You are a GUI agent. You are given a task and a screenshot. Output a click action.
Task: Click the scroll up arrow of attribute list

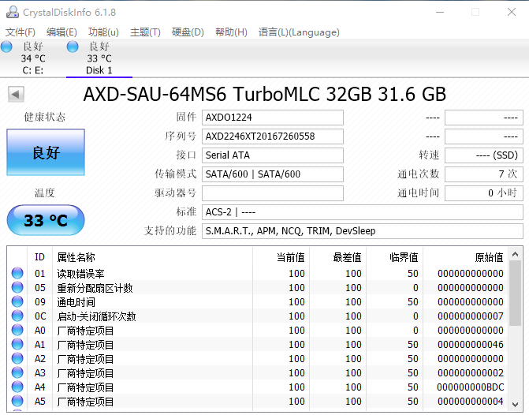pos(515,254)
